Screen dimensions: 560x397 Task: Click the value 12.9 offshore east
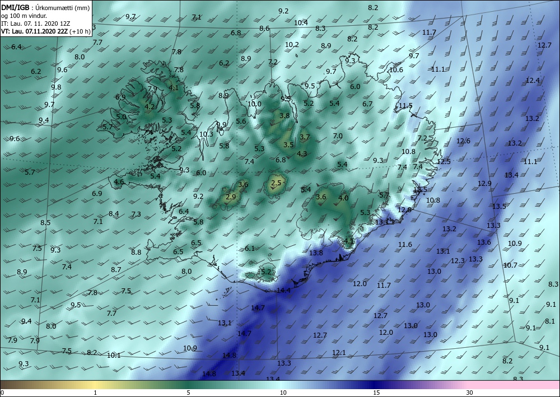(x=484, y=184)
